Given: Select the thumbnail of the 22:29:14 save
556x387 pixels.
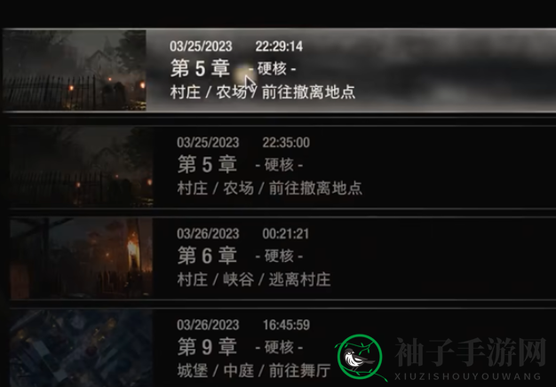Looking at the screenshot, I should pyautogui.click(x=75, y=70).
